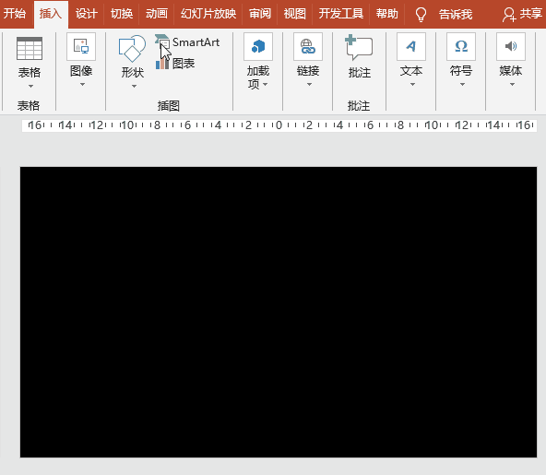546x475 pixels.
Task: Click the 告诉我 search box
Action: click(x=456, y=14)
